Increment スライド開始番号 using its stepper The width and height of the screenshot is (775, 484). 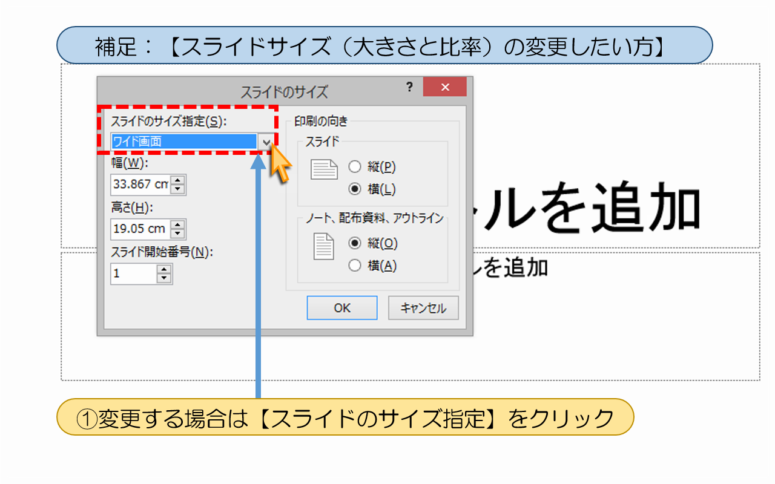163,270
